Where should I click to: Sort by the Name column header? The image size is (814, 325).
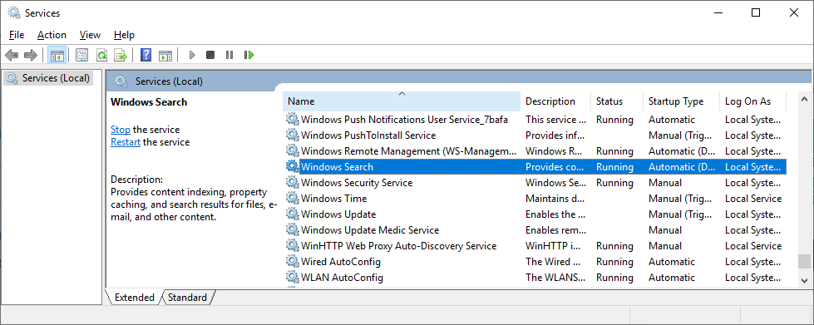pos(402,101)
